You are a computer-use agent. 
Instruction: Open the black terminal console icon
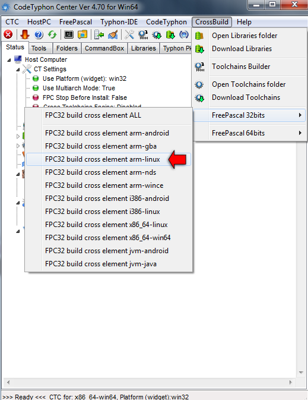coord(69,34)
